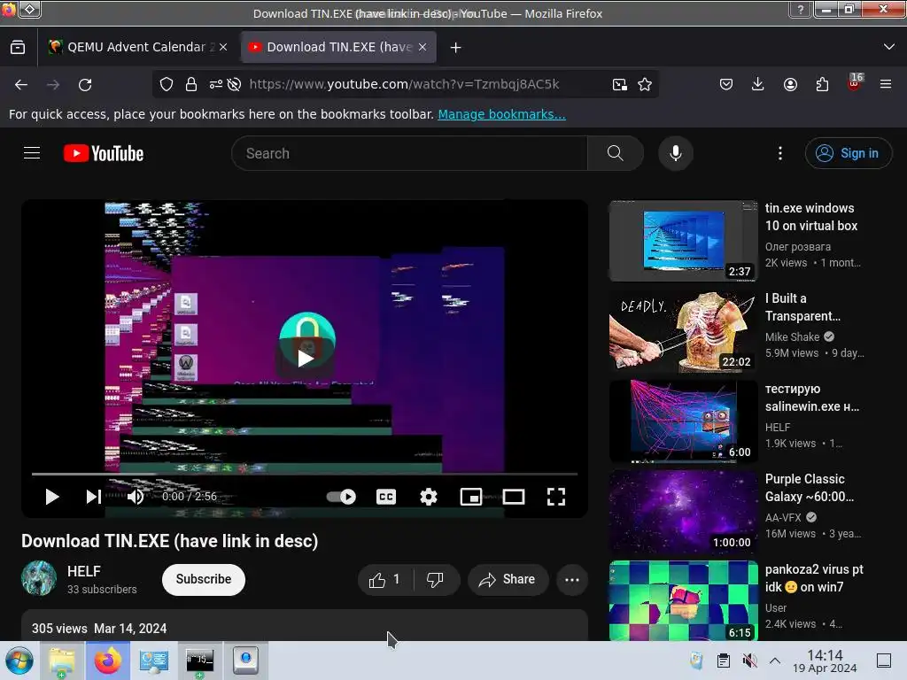
Task: Open site permissions icon in address bar
Action: tap(216, 84)
